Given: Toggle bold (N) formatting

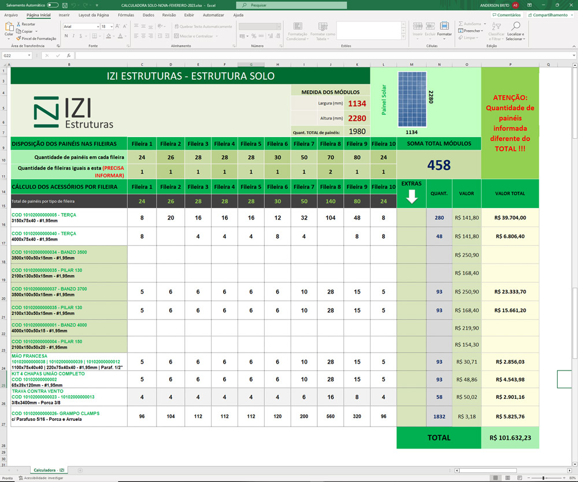Looking at the screenshot, I should click(66, 36).
